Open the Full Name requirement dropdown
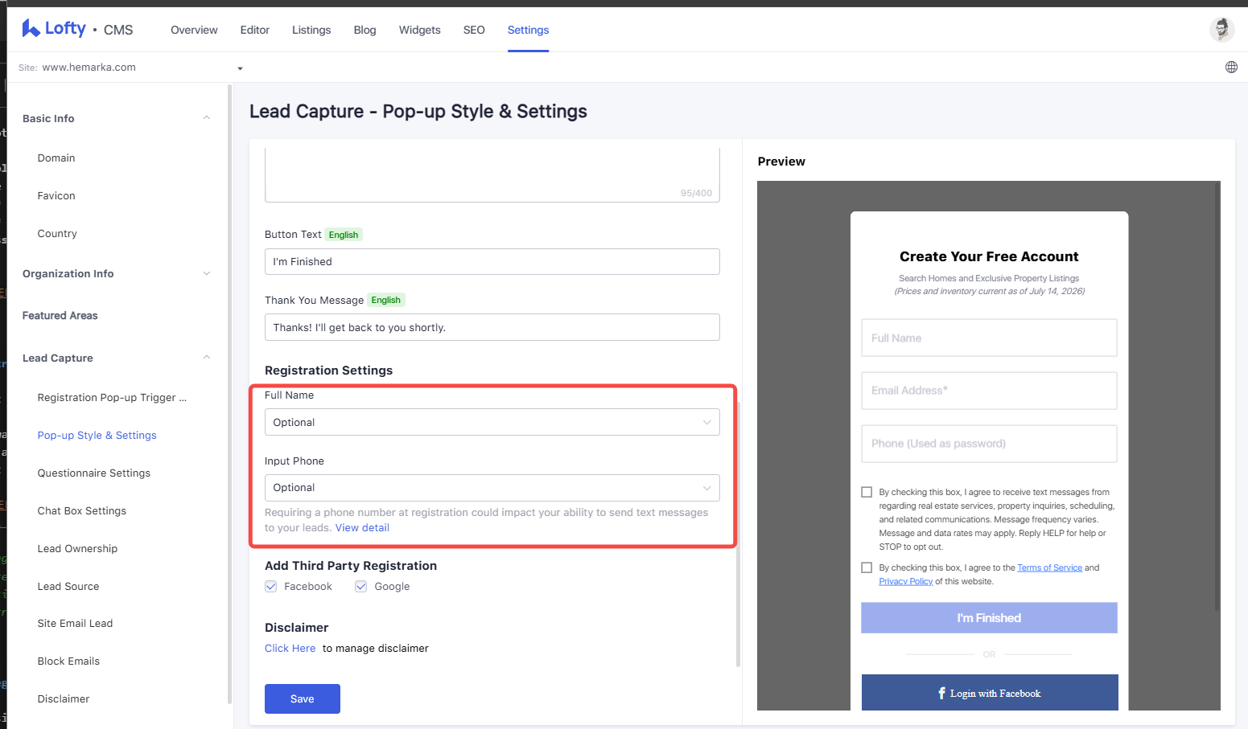 pos(492,422)
